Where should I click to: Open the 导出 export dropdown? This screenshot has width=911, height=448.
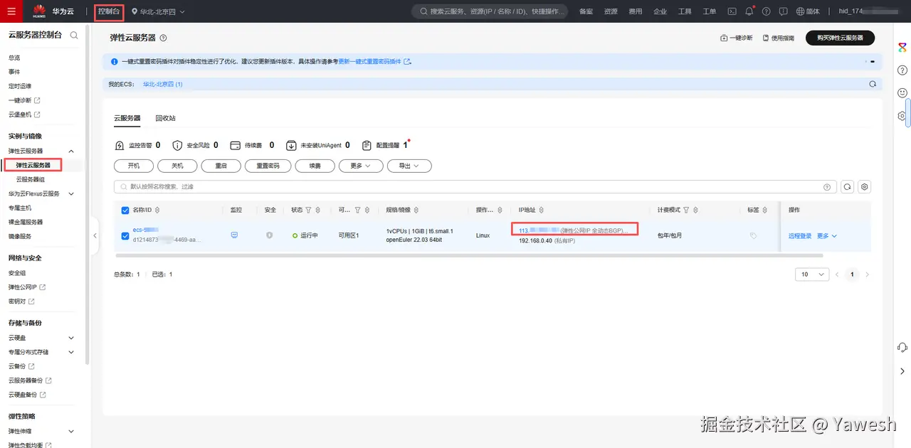click(x=409, y=166)
